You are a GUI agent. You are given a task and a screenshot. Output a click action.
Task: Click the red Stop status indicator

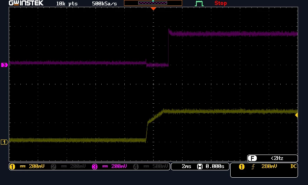[221, 3]
